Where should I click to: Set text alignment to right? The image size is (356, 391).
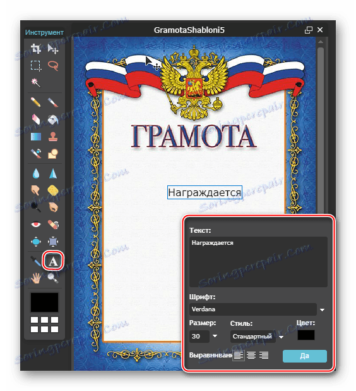click(264, 356)
